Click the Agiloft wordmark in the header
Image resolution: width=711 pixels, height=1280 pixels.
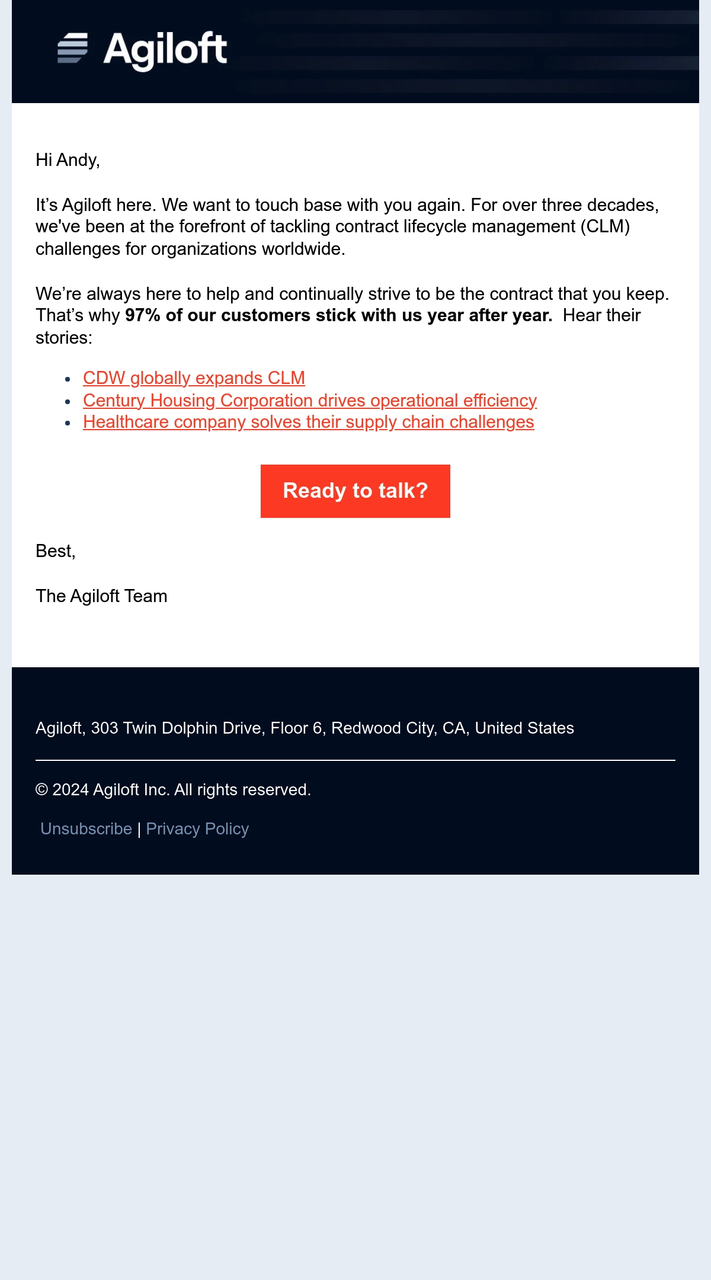165,50
